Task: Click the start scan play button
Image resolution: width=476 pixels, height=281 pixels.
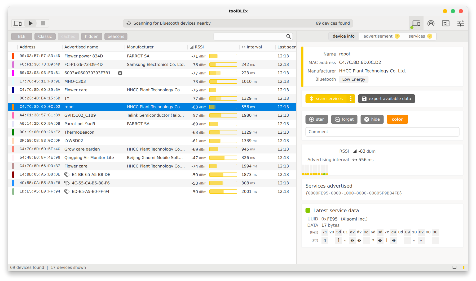Action: tap(30, 23)
